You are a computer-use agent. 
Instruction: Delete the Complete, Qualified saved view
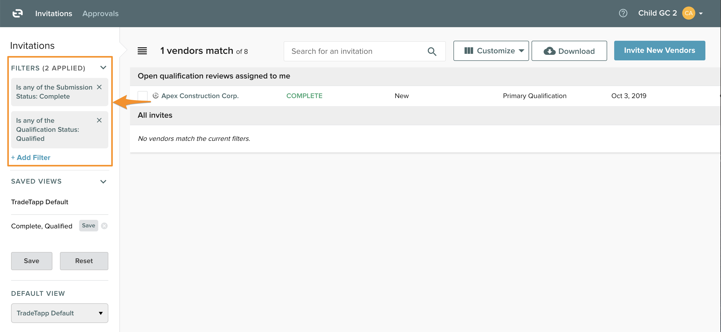click(x=104, y=226)
